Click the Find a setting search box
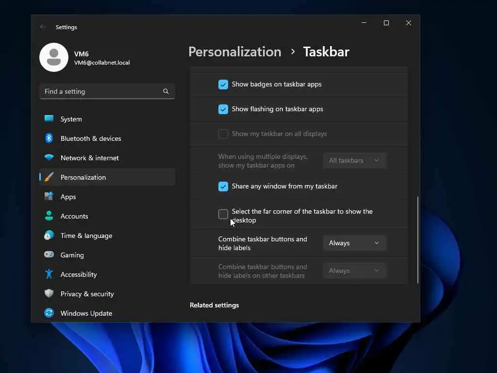This screenshot has height=373, width=497. pyautogui.click(x=107, y=91)
